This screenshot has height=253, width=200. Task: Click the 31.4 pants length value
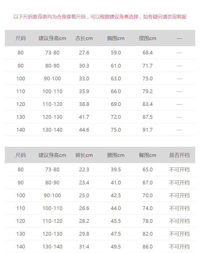tap(84, 247)
